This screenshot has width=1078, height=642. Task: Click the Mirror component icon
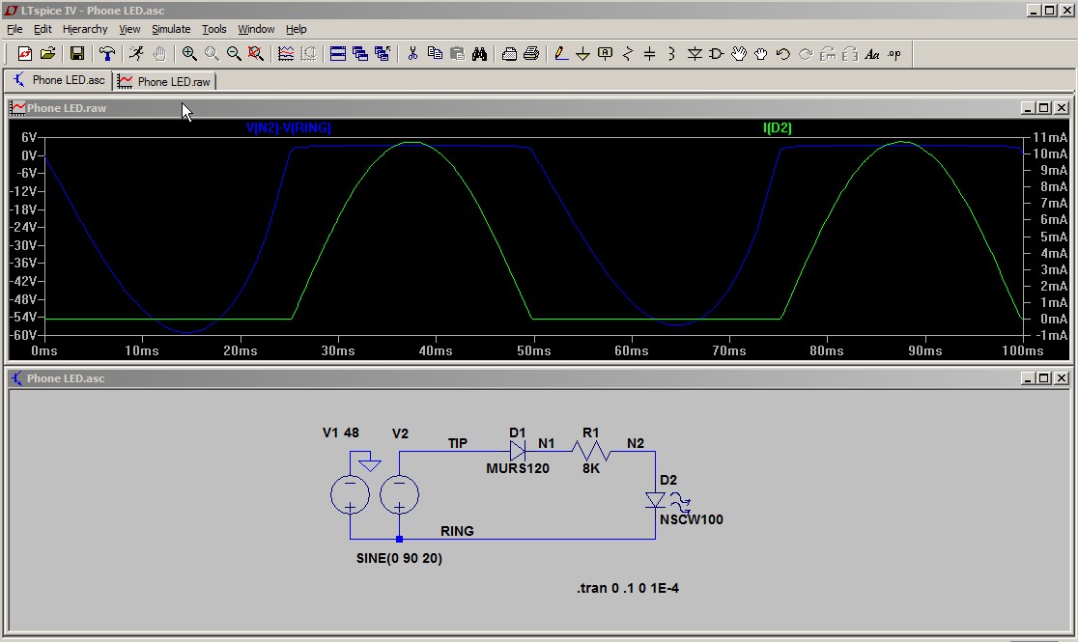tap(850, 54)
